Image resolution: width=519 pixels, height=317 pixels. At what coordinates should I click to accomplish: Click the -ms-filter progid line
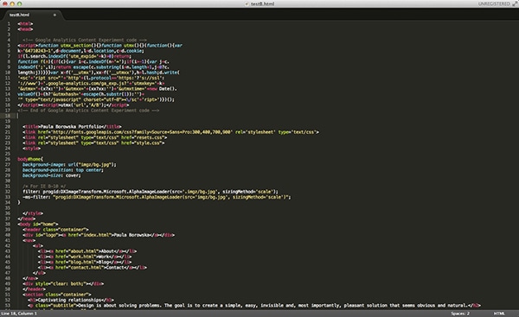(157, 197)
